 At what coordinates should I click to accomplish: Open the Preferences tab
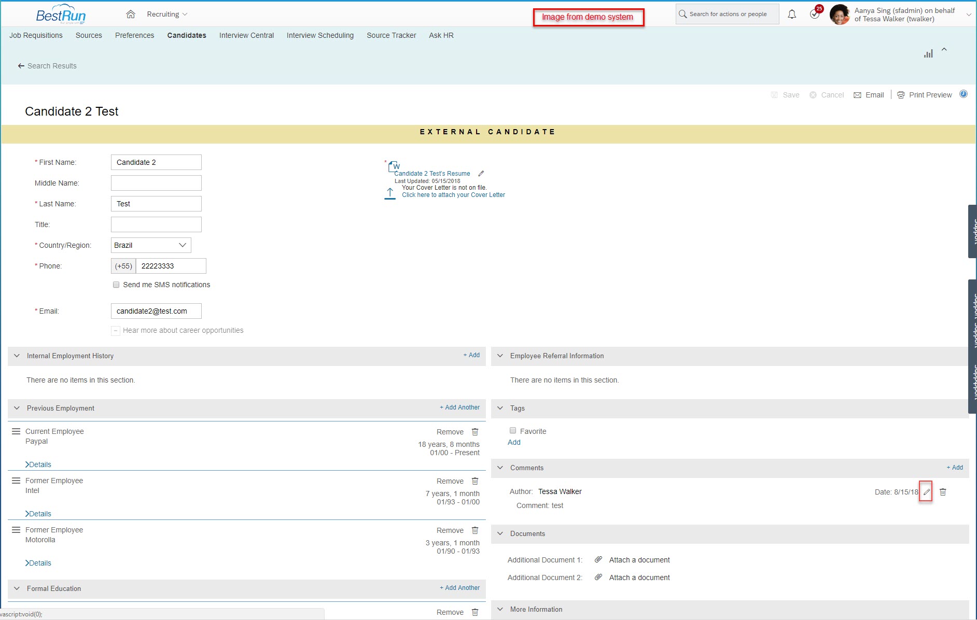pos(135,35)
